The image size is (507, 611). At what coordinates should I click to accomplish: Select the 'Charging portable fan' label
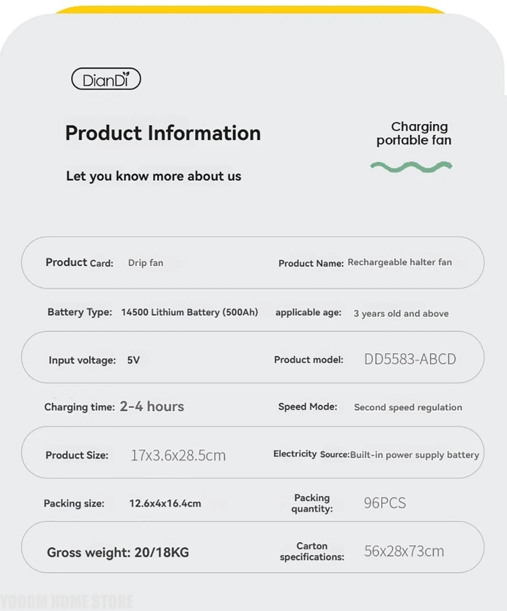[414, 133]
